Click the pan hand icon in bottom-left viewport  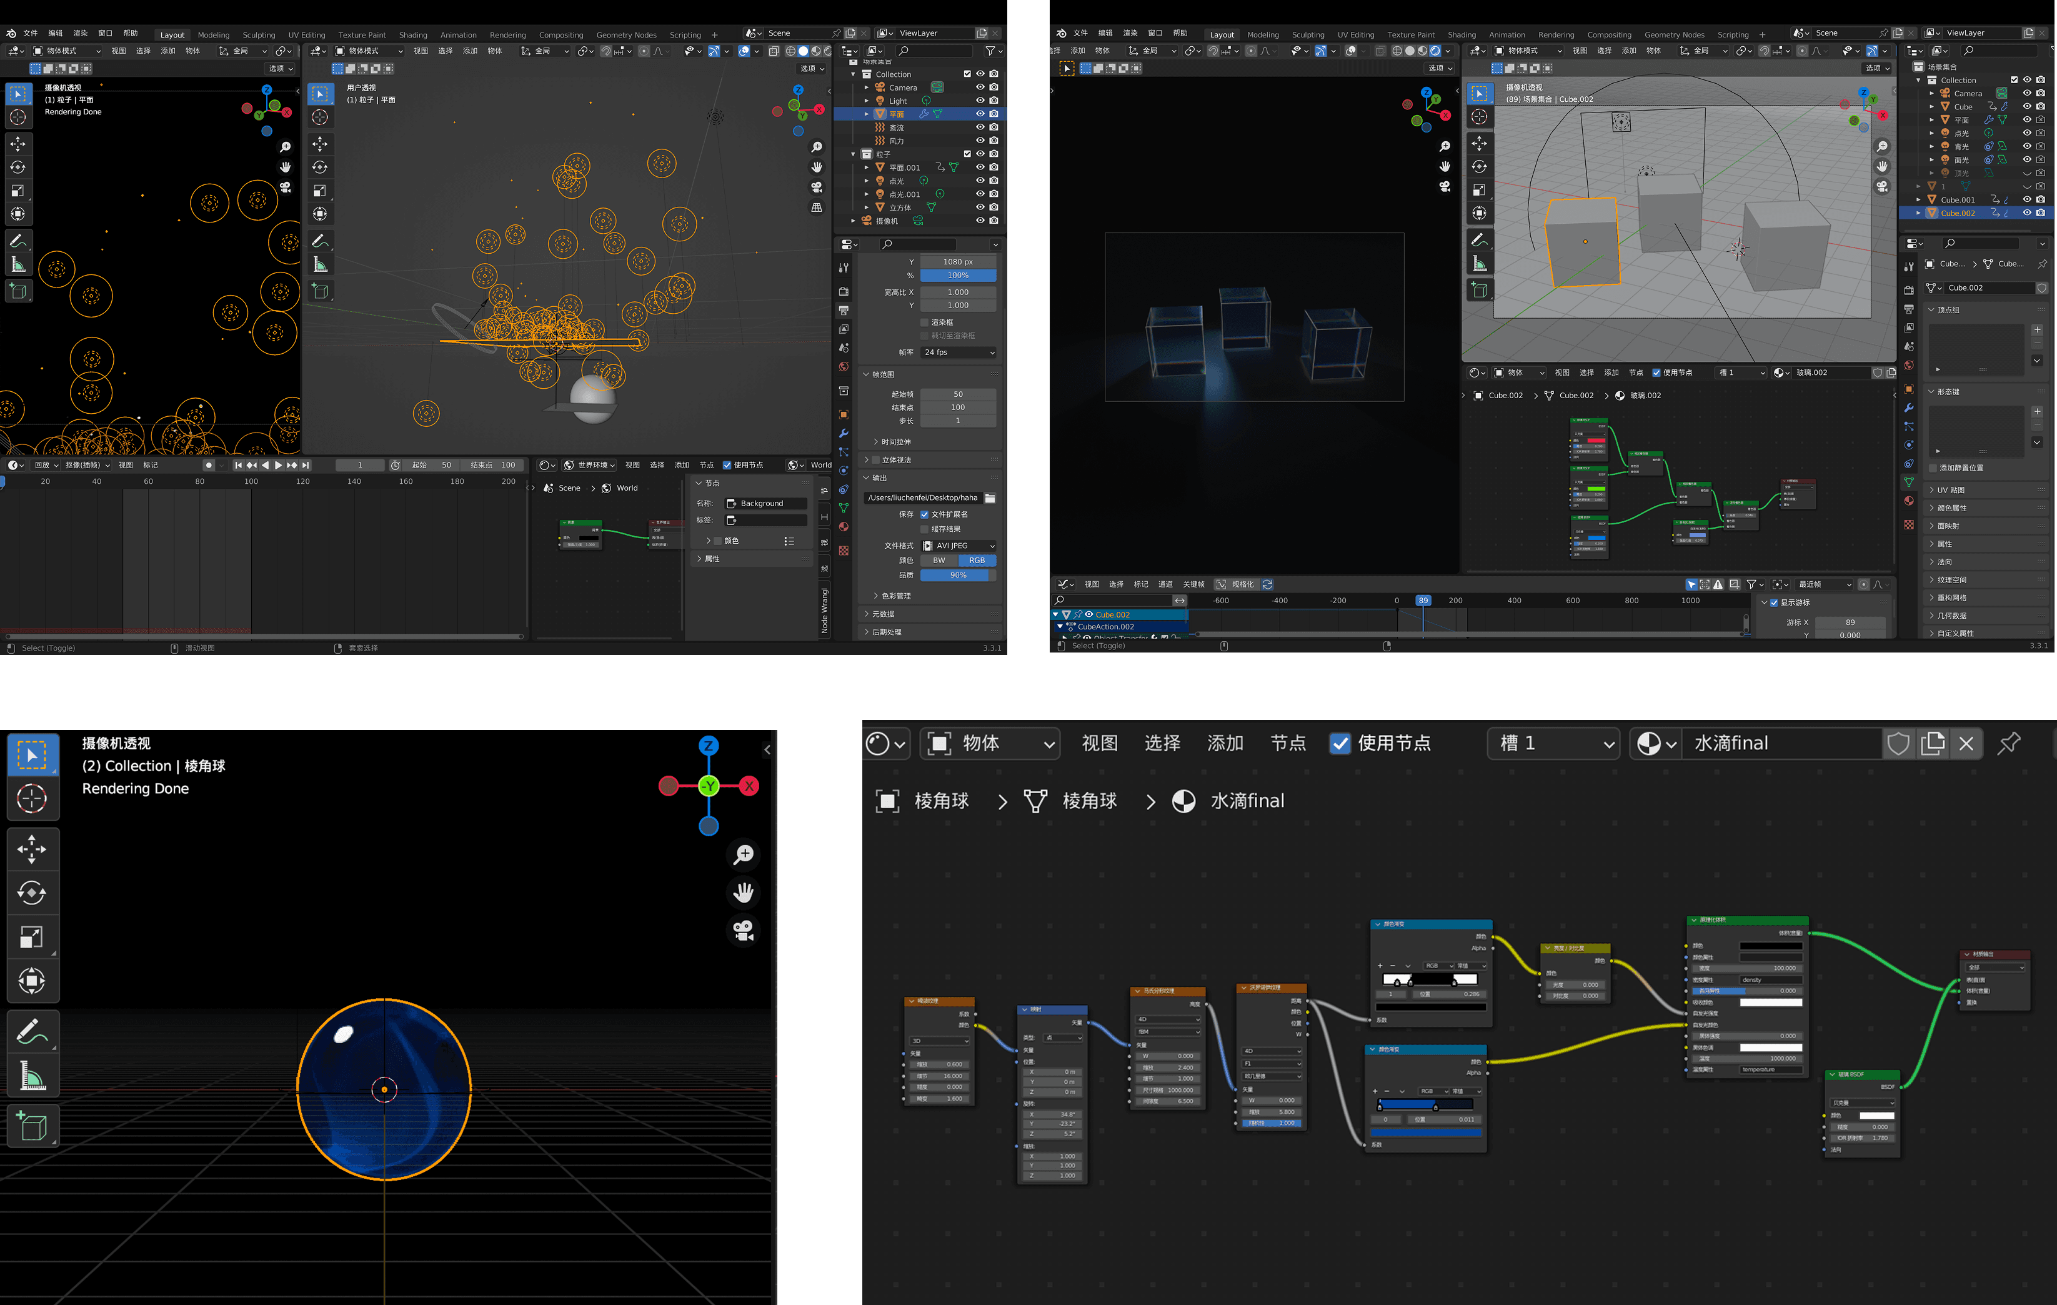pyautogui.click(x=744, y=892)
